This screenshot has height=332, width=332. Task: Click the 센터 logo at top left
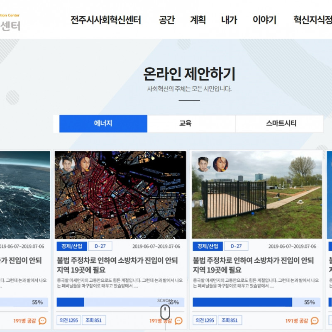click(10, 26)
